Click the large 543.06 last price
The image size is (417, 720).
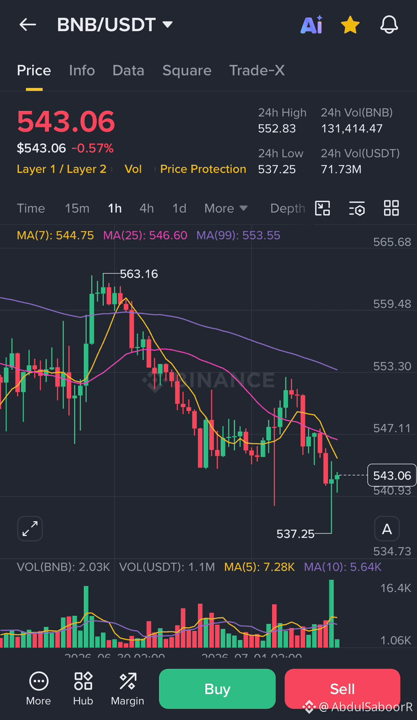(66, 121)
